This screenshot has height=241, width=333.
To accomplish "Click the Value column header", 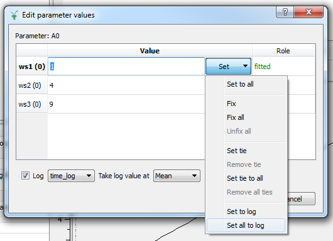I will point(150,51).
